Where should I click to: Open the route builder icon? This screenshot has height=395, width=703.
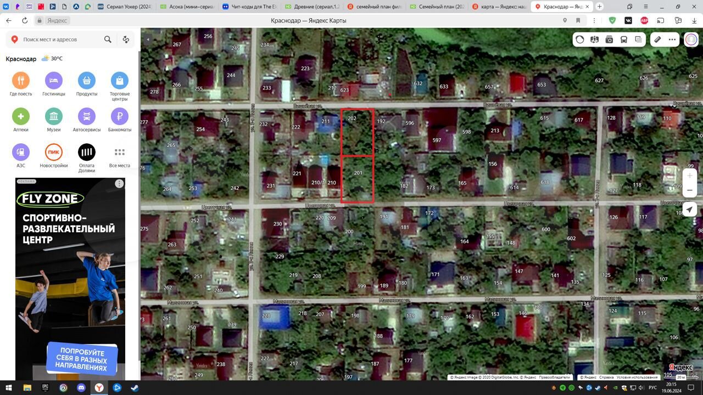coord(126,39)
